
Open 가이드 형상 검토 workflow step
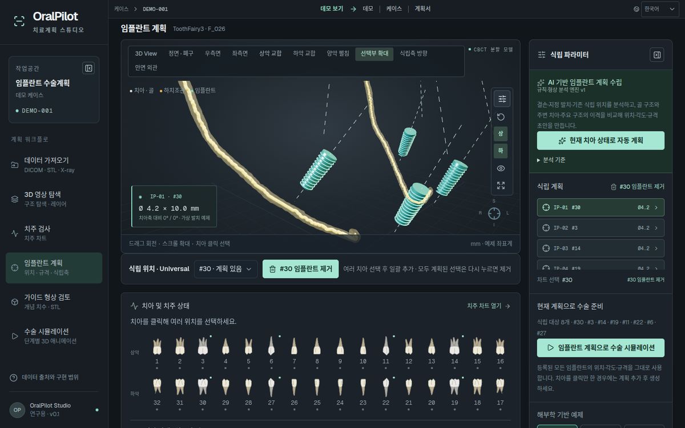pyautogui.click(x=54, y=302)
